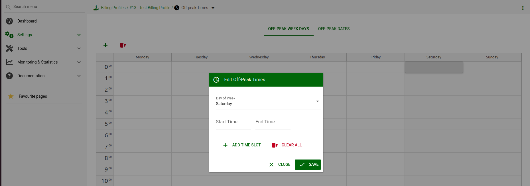This screenshot has width=530, height=186.
Task: Click Add Time Slot button
Action: tap(242, 145)
